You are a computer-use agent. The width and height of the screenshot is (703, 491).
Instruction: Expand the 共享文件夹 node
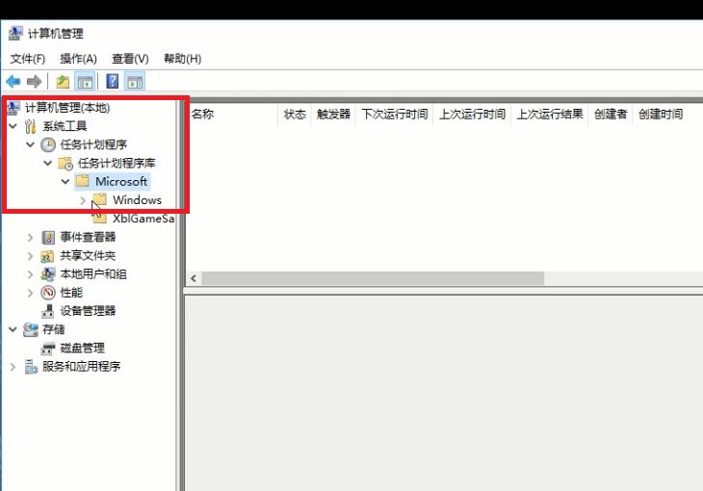coord(30,255)
